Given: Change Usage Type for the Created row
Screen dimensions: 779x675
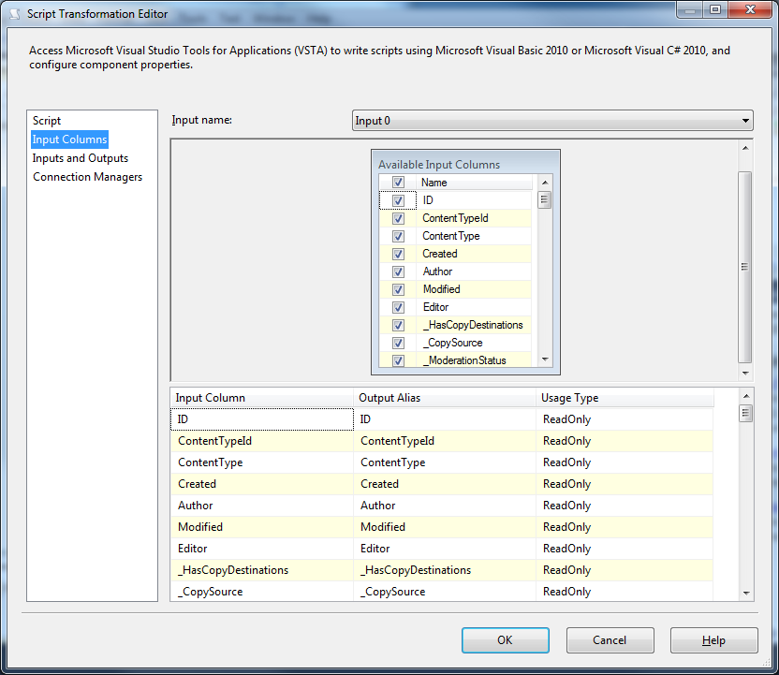Looking at the screenshot, I should click(x=625, y=484).
